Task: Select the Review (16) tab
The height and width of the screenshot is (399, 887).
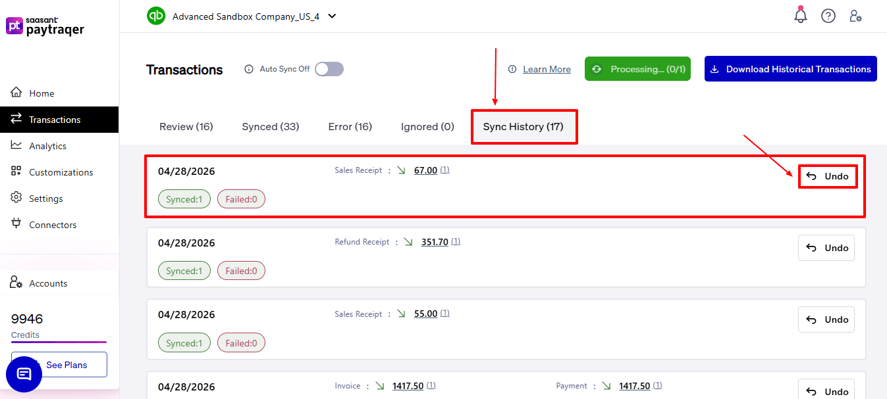Action: pyautogui.click(x=186, y=126)
